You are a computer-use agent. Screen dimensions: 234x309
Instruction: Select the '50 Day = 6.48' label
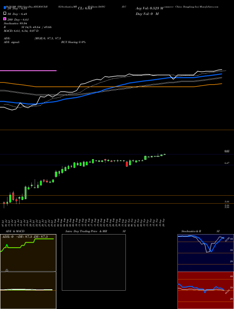pyautogui.click(x=17, y=14)
